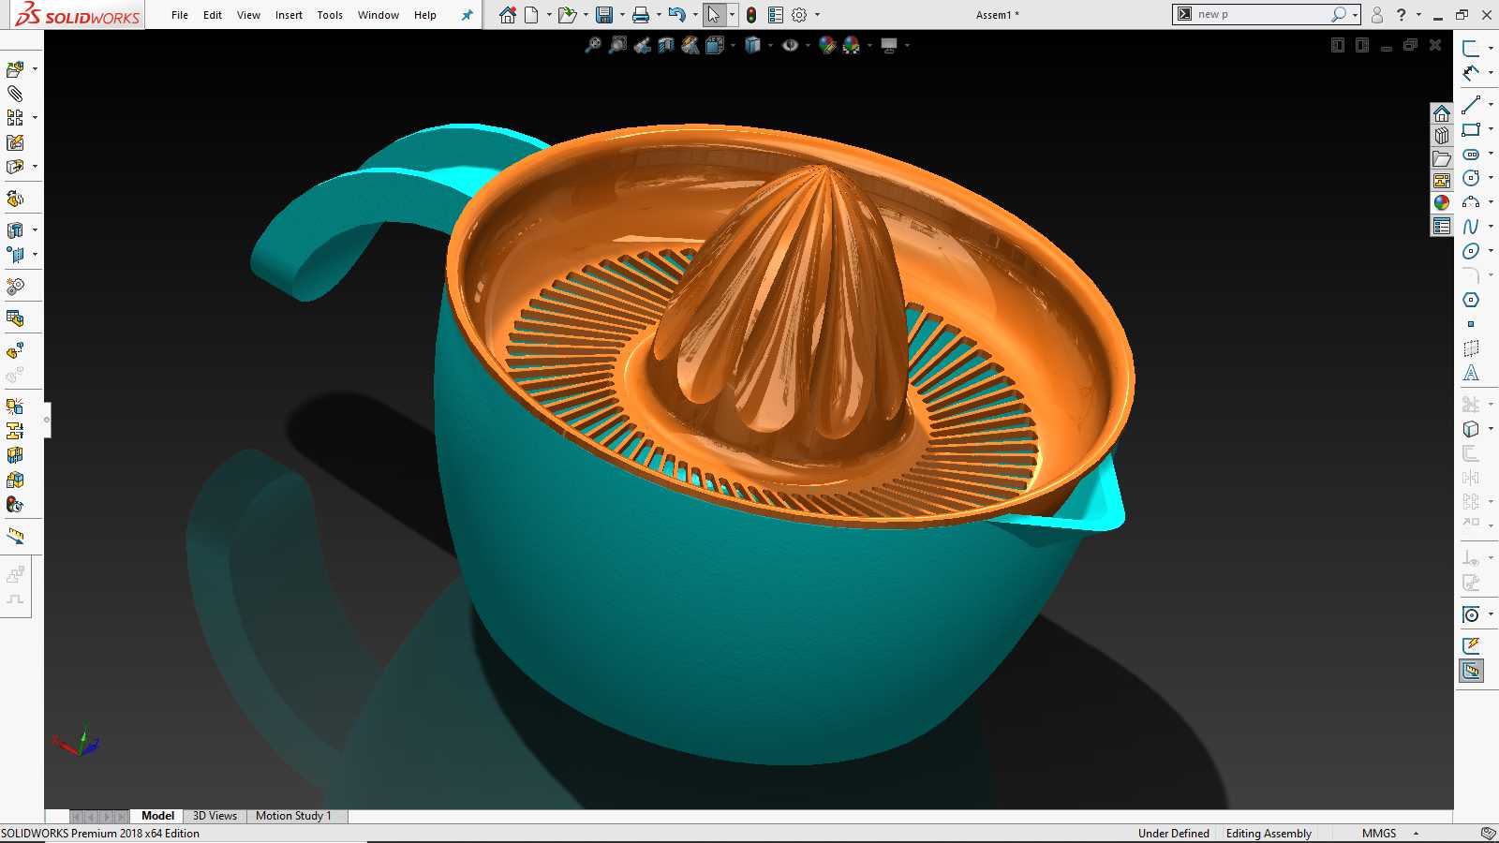Open the Window menu

pos(378,15)
